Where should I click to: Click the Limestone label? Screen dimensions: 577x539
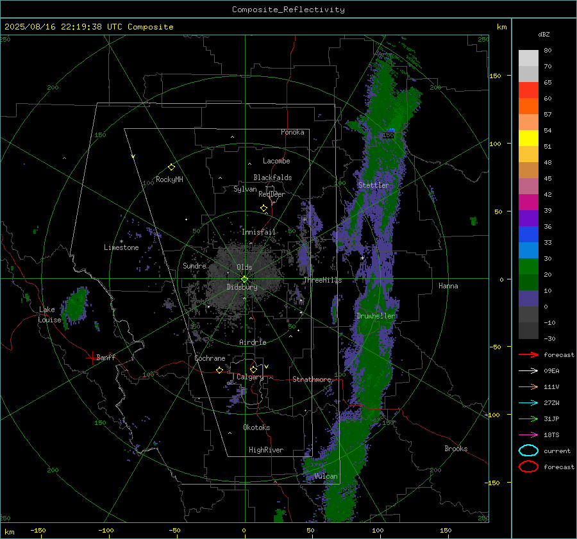(x=121, y=247)
